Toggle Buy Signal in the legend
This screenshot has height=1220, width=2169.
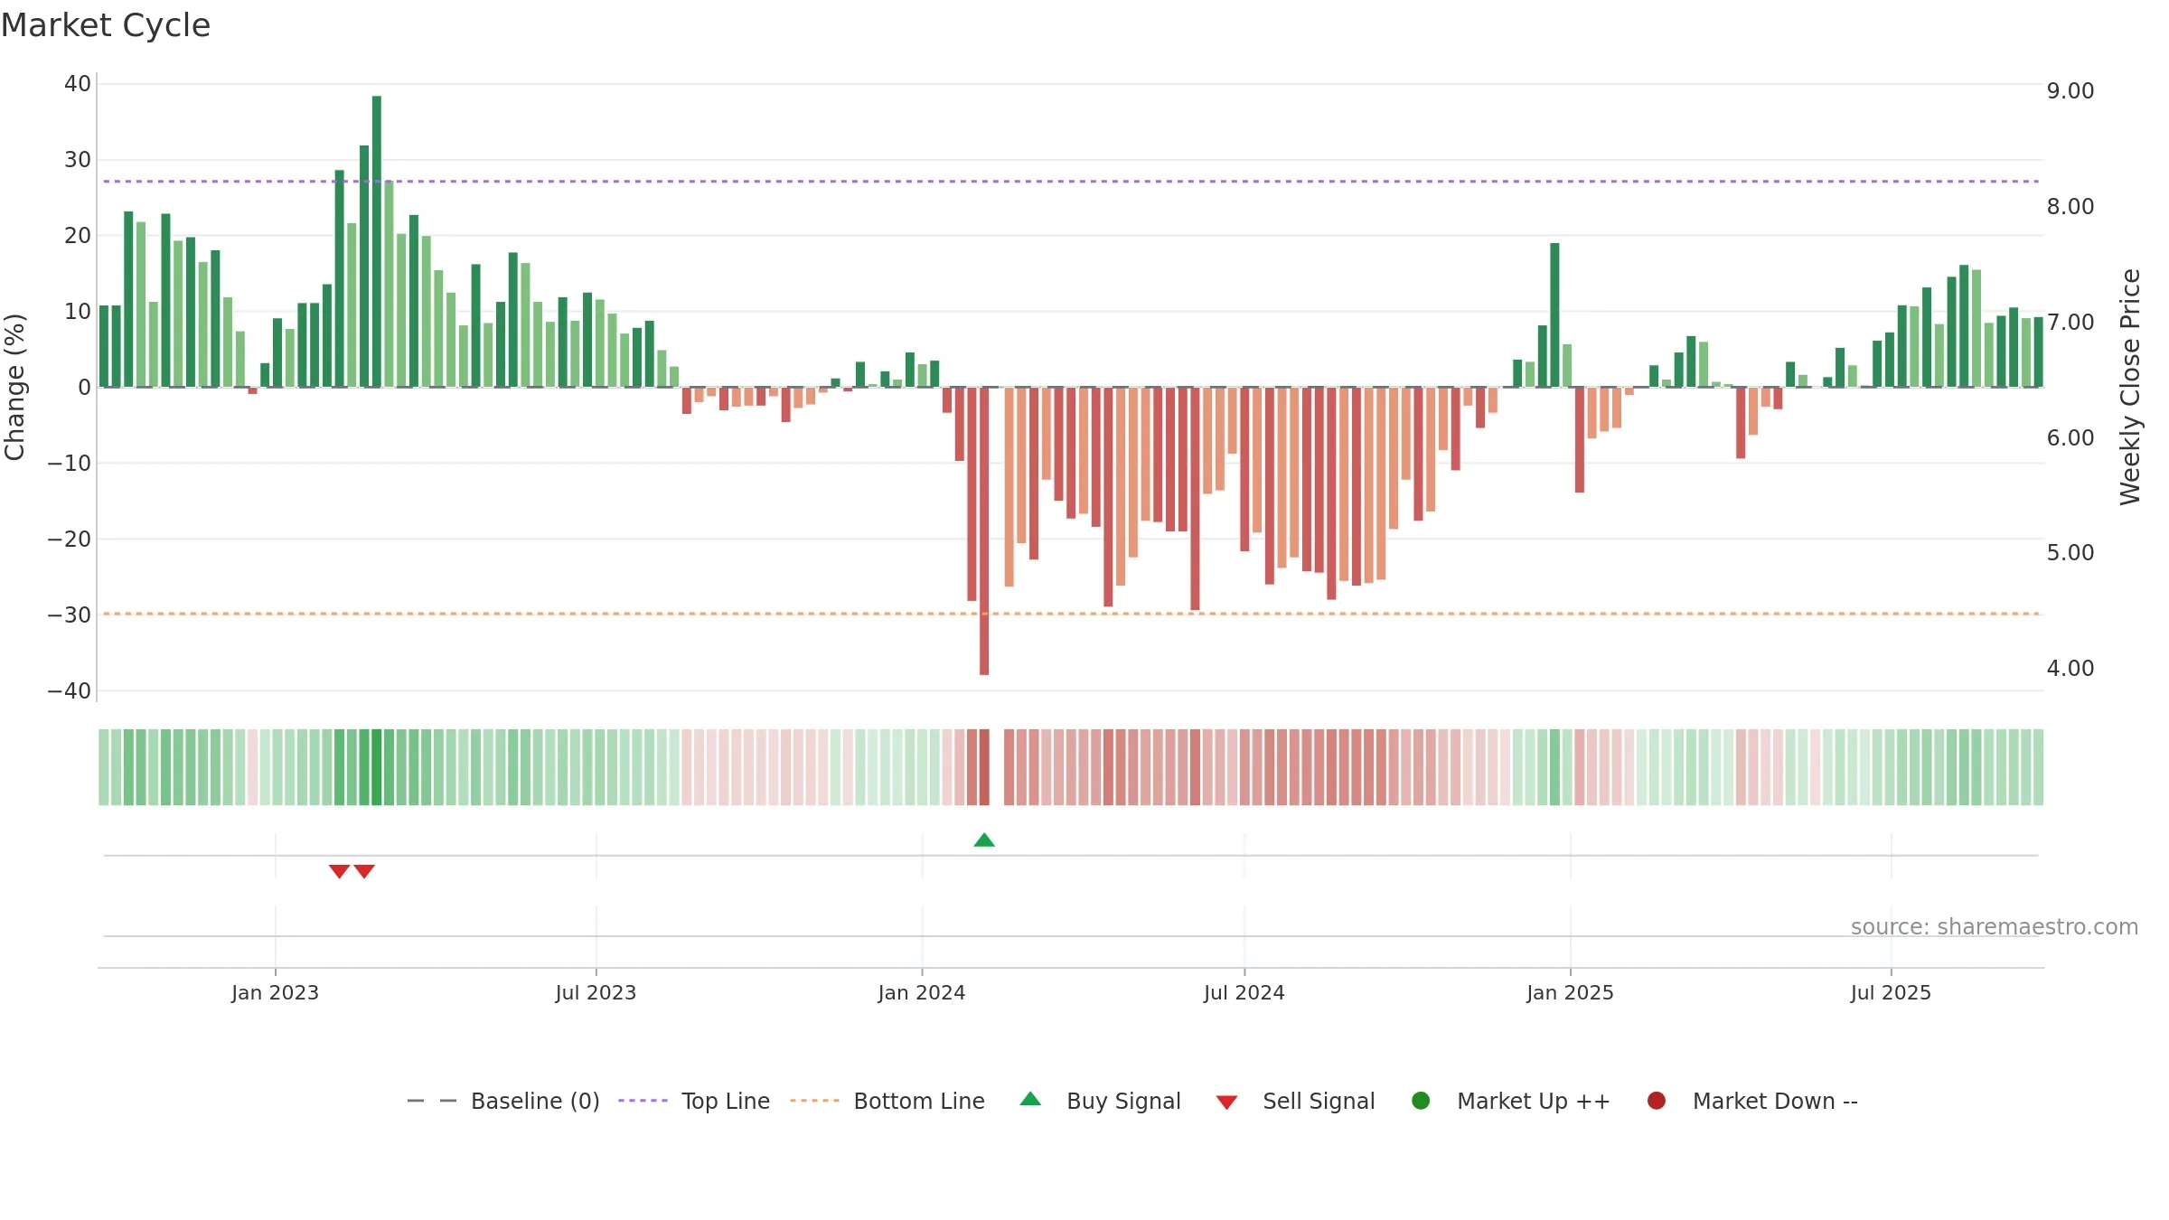1100,1101
